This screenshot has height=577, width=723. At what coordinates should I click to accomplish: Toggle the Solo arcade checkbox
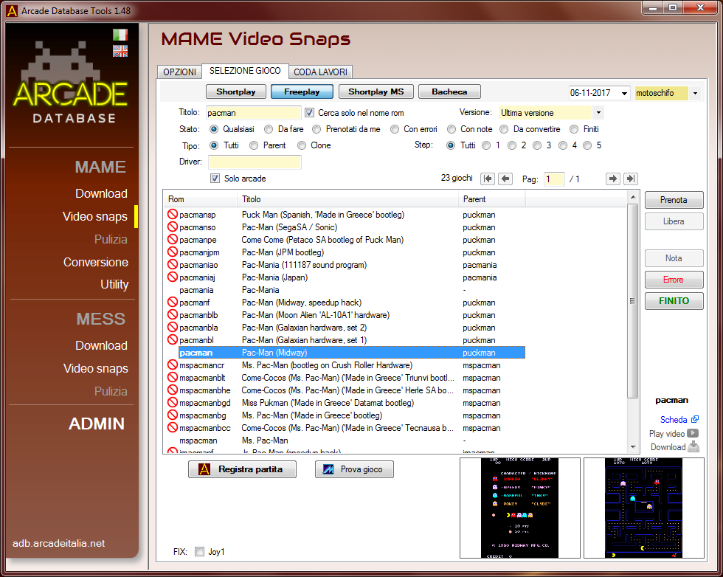[215, 178]
